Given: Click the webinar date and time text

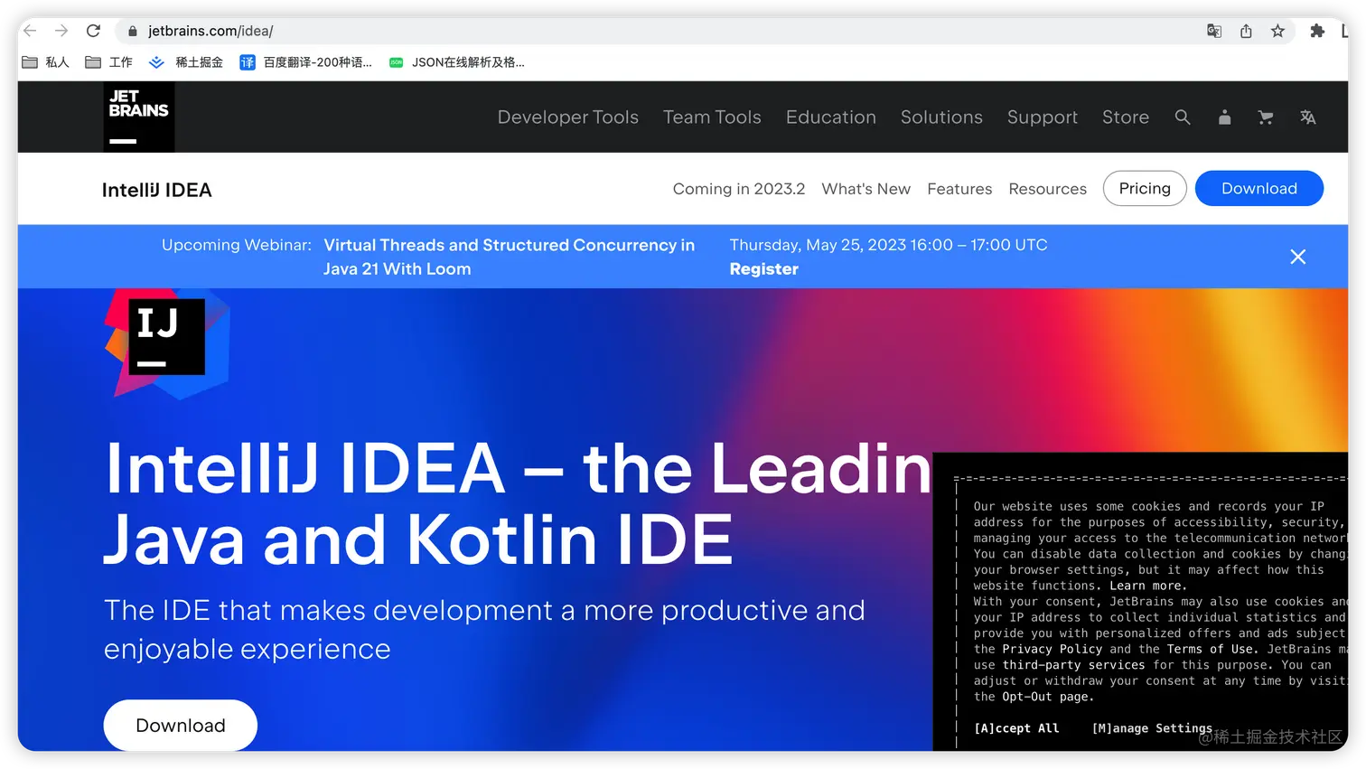Looking at the screenshot, I should (889, 245).
